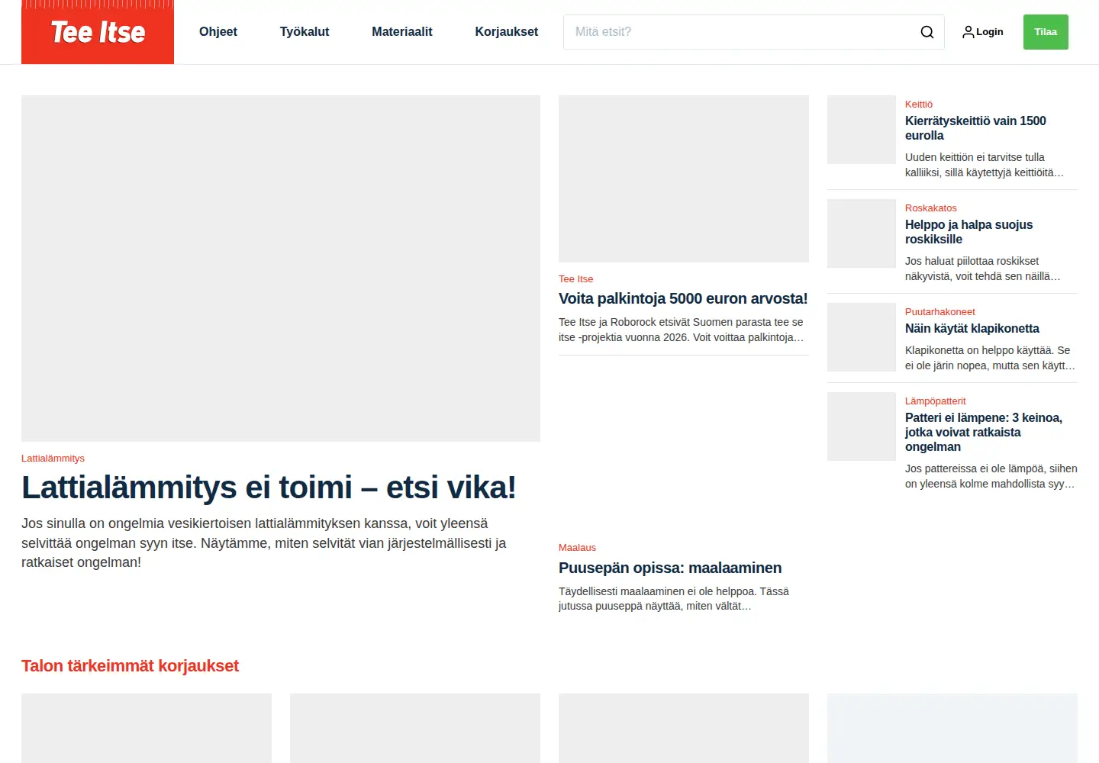Open the Materiaalit menu
Image resolution: width=1099 pixels, height=763 pixels.
[402, 32]
